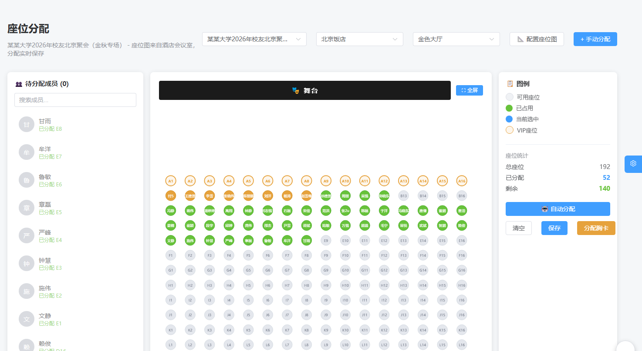Click the 已分配 count 52

click(606, 178)
